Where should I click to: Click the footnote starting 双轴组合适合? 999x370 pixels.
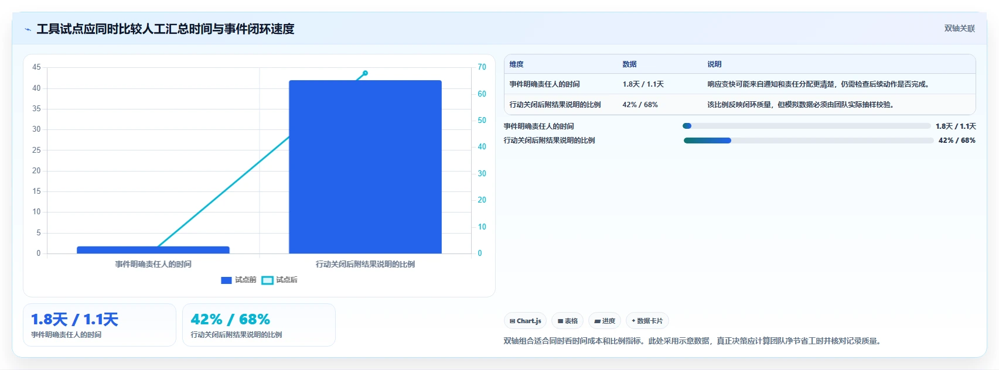click(x=693, y=341)
